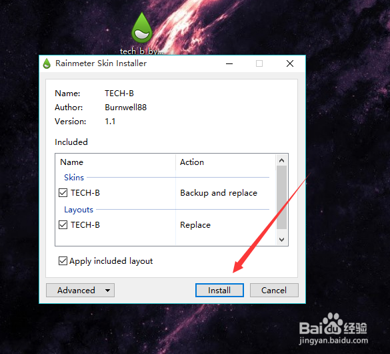Click the Advanced button label
The height and width of the screenshot is (354, 390).
(76, 291)
